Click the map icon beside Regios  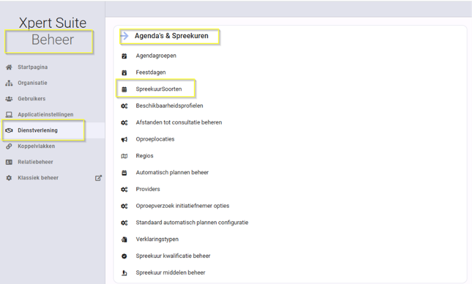click(125, 156)
